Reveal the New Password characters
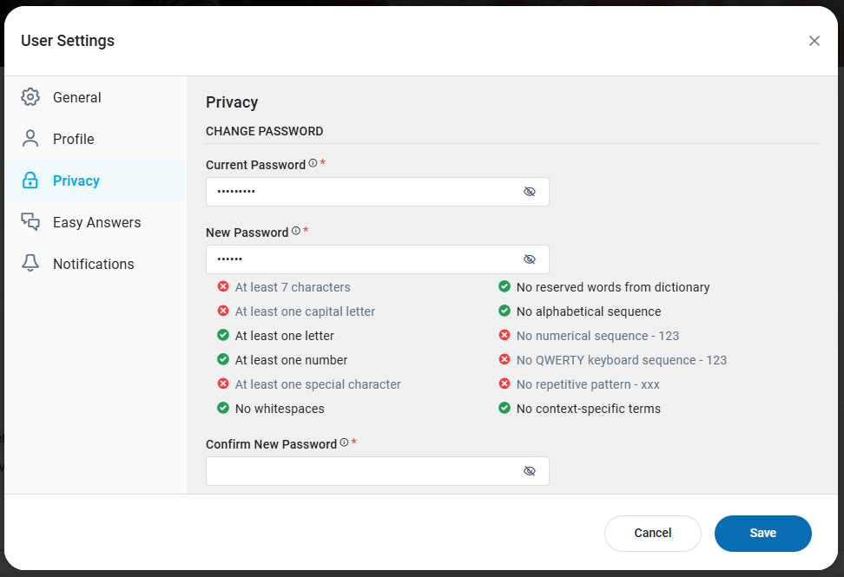Viewport: 844px width, 577px height. click(x=530, y=259)
